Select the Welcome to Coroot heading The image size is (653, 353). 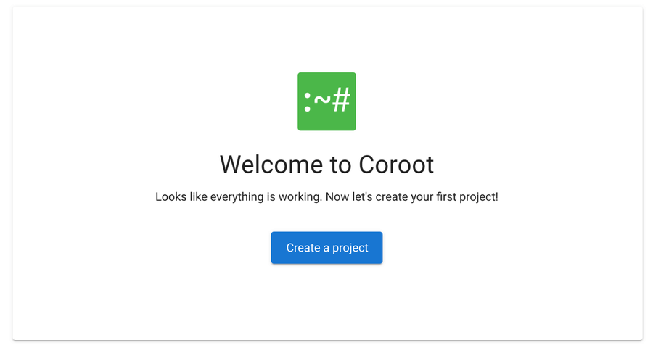point(326,165)
